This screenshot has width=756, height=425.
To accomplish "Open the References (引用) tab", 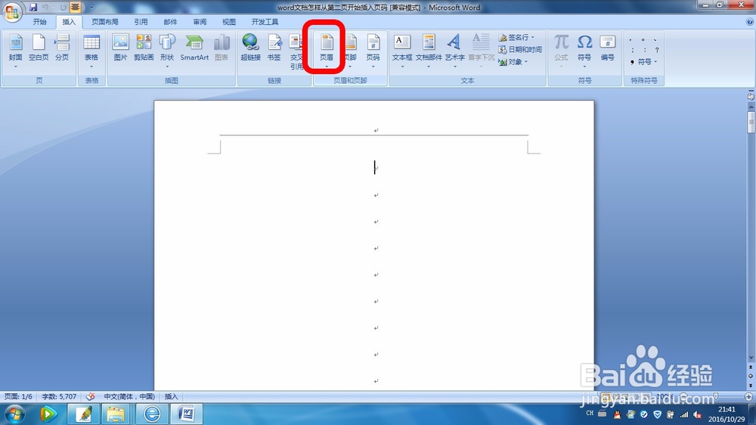I will (x=141, y=22).
